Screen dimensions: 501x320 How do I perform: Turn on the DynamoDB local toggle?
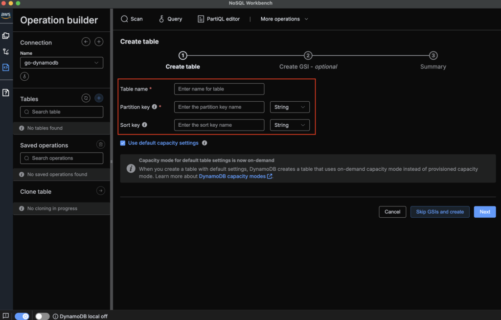(43, 316)
